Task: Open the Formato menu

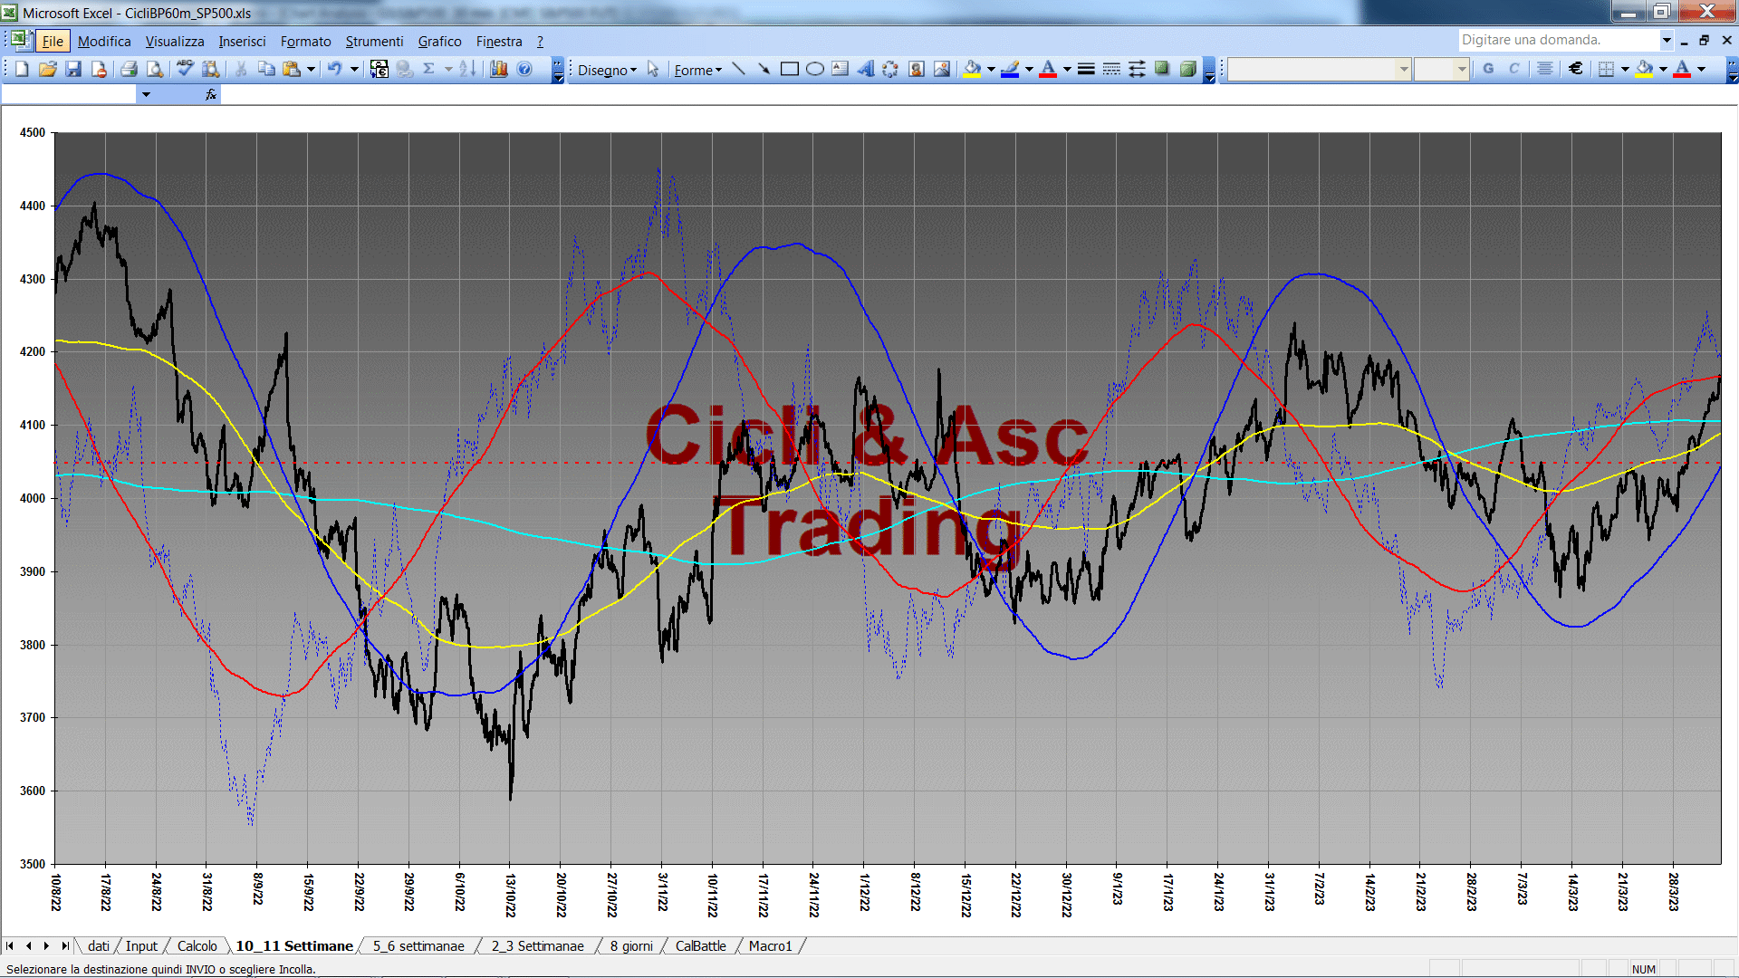Action: (305, 41)
